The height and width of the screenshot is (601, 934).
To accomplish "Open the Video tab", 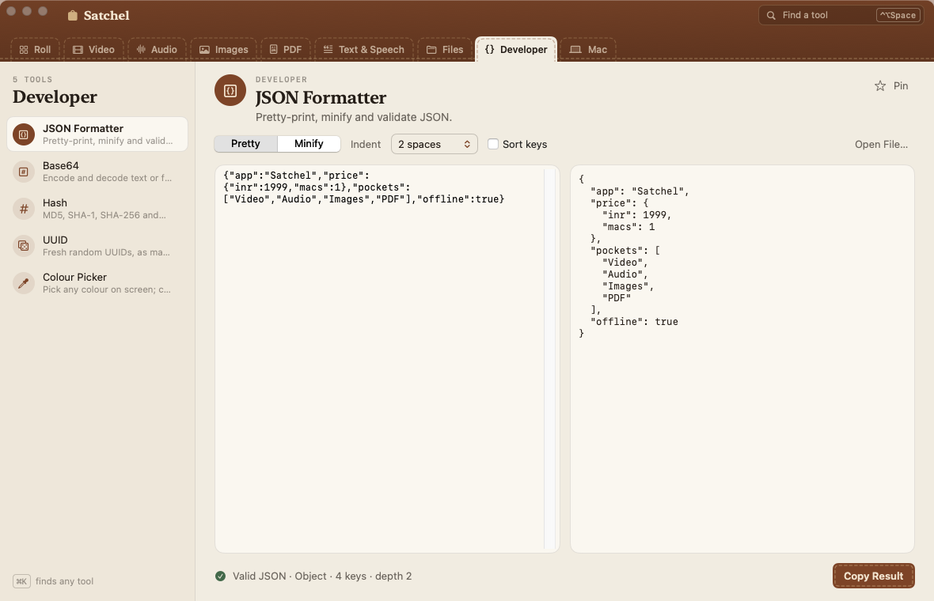I will (93, 50).
